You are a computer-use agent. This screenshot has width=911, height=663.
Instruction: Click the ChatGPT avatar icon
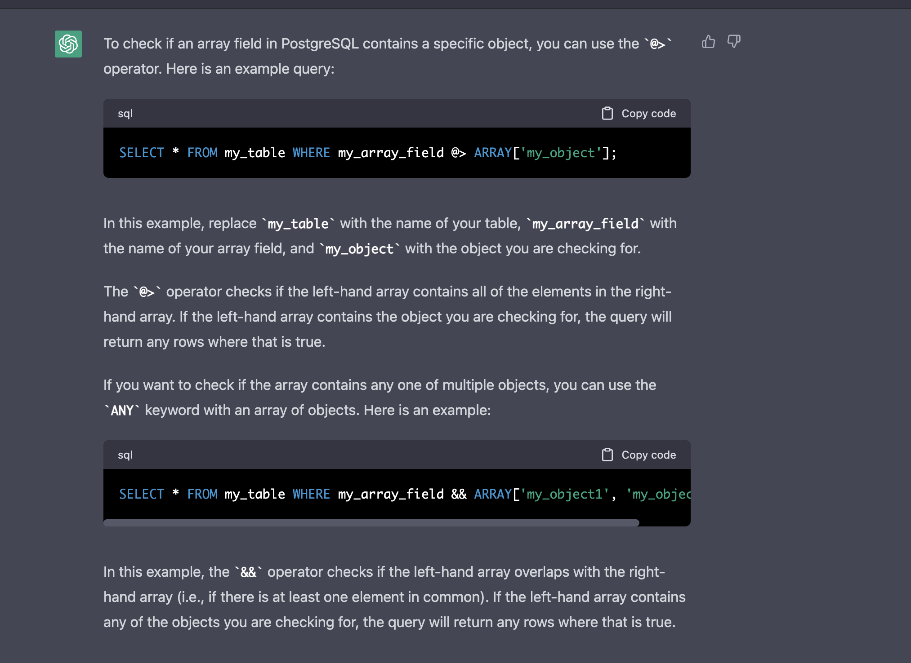coord(68,44)
